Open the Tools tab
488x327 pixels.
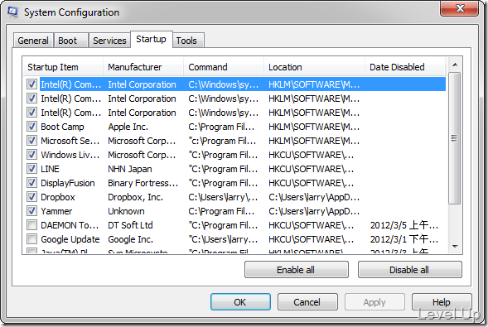point(188,41)
